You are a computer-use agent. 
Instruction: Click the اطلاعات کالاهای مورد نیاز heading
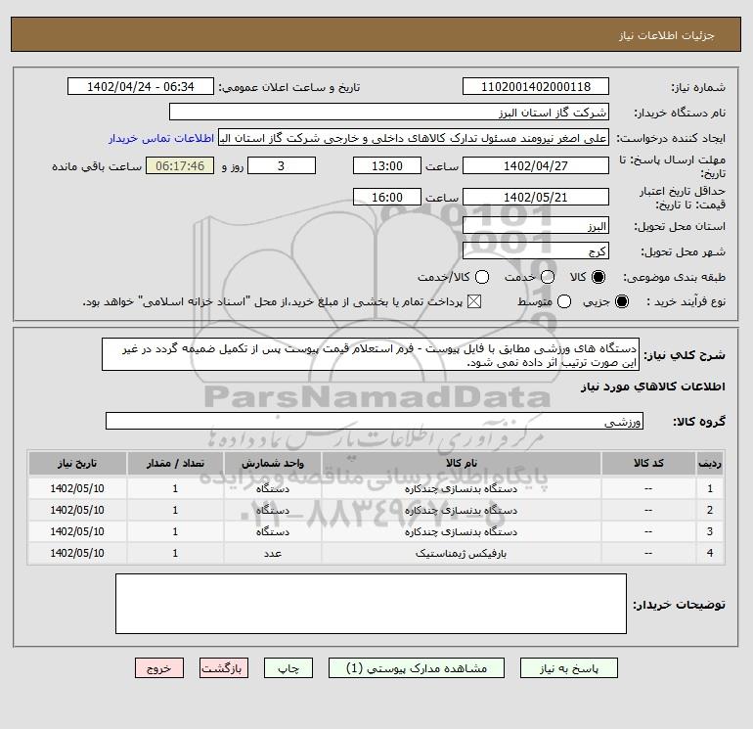click(x=653, y=387)
